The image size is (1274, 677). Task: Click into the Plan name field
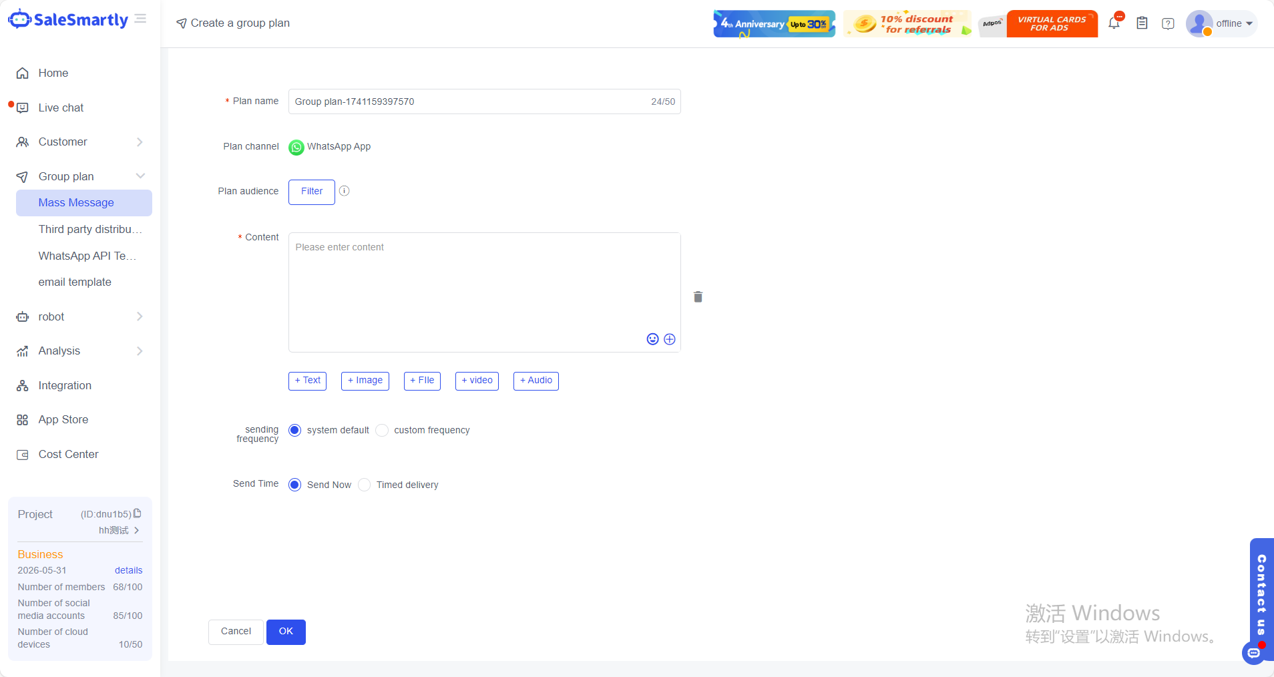pyautogui.click(x=467, y=101)
